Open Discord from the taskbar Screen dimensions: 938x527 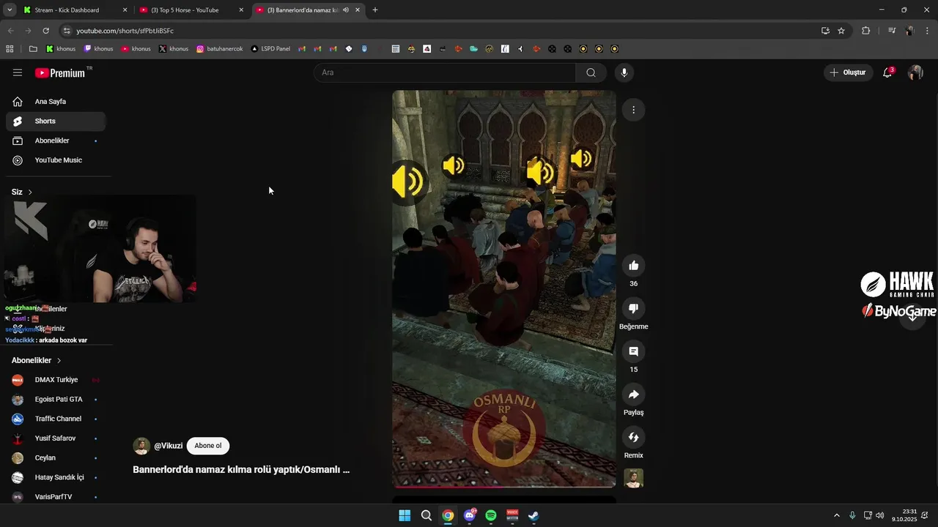point(470,515)
